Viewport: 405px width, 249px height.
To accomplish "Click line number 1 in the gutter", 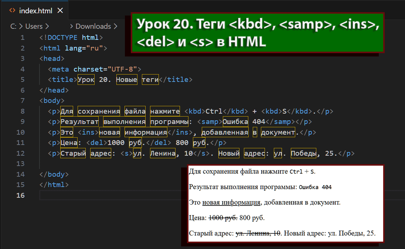I will point(23,38).
